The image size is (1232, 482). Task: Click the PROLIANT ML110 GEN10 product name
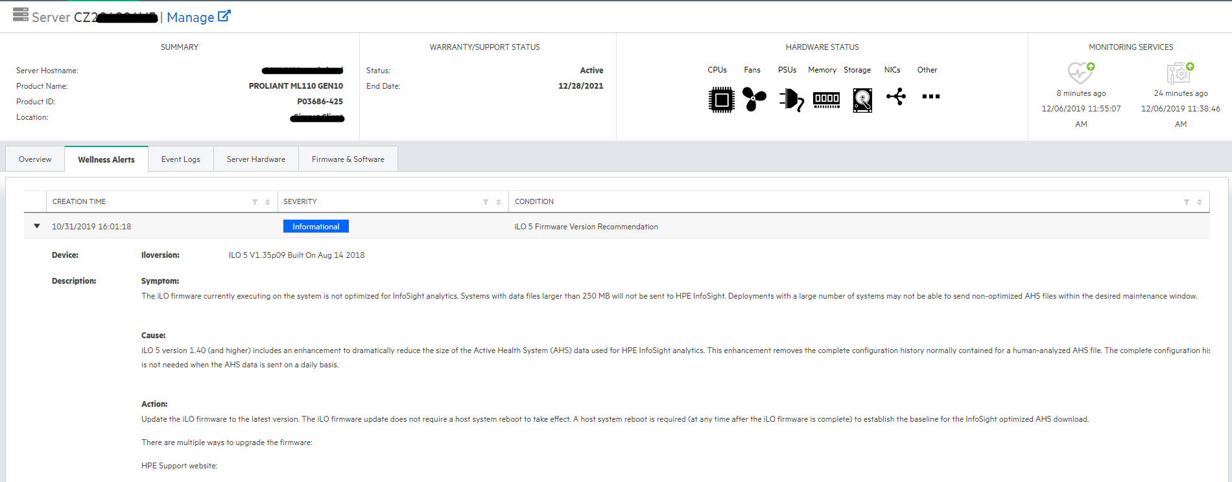(x=296, y=86)
